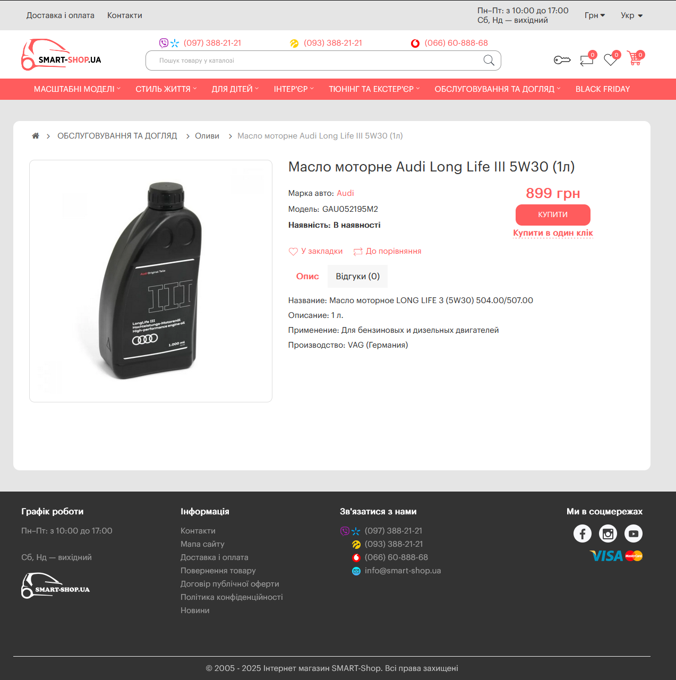Expand the Грн currency dropdown

(595, 15)
